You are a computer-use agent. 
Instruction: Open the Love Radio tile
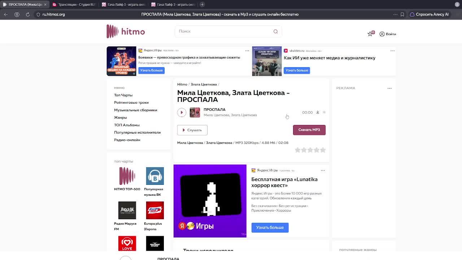click(127, 243)
